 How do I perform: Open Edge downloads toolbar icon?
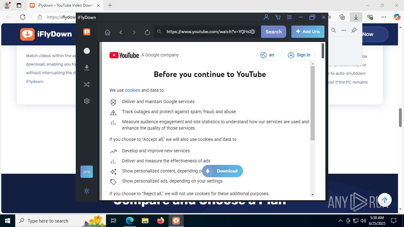click(356, 17)
